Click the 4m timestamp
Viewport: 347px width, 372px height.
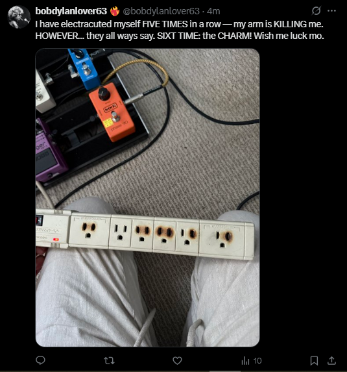213,11
